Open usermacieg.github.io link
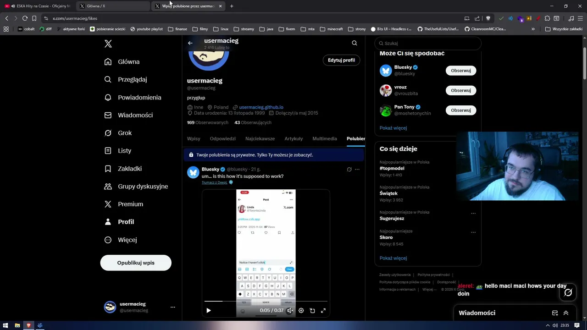This screenshot has width=587, height=330. tap(261, 107)
